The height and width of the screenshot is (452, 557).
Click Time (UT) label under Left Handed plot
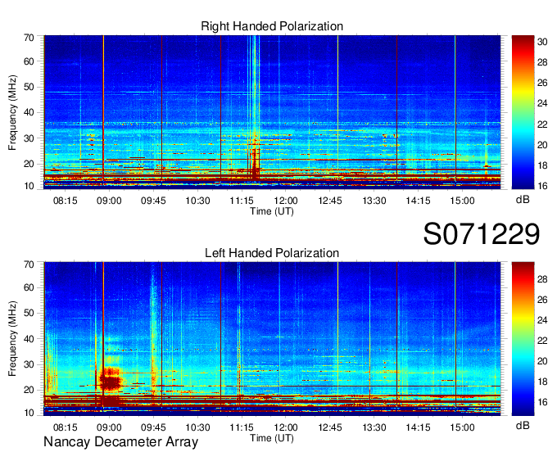coord(272,438)
